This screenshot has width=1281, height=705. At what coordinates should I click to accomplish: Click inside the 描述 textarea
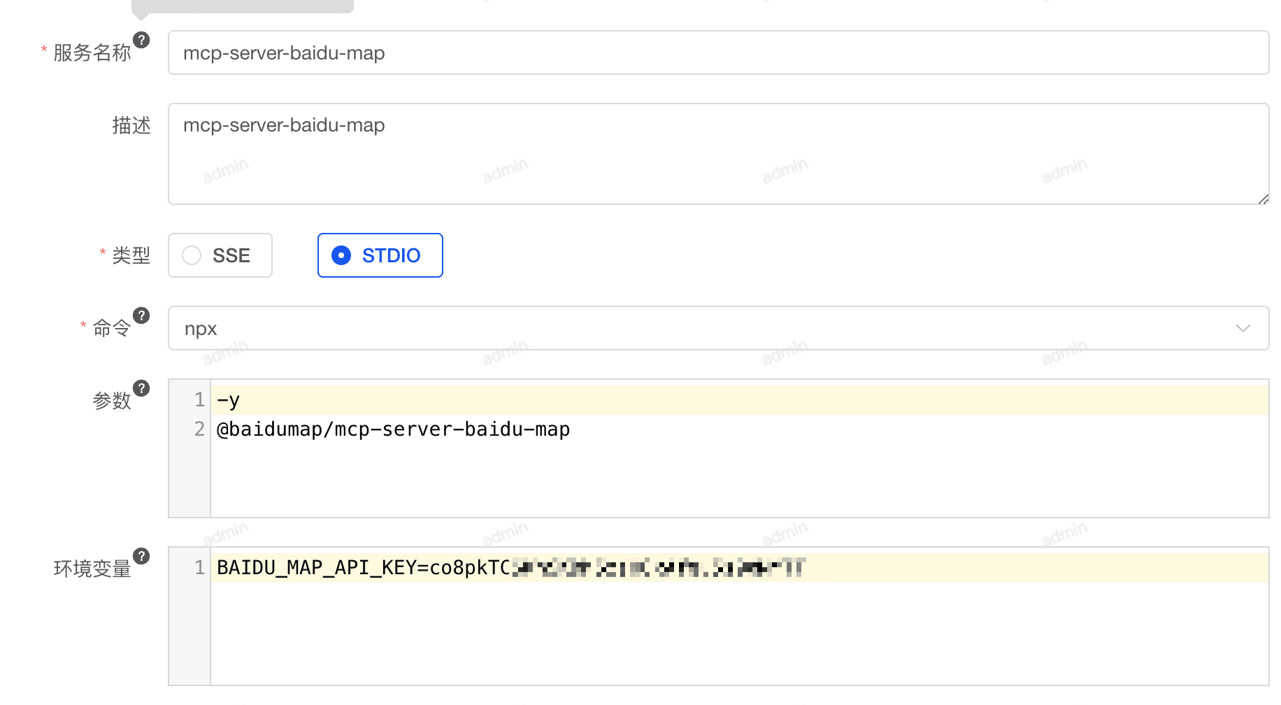click(718, 154)
